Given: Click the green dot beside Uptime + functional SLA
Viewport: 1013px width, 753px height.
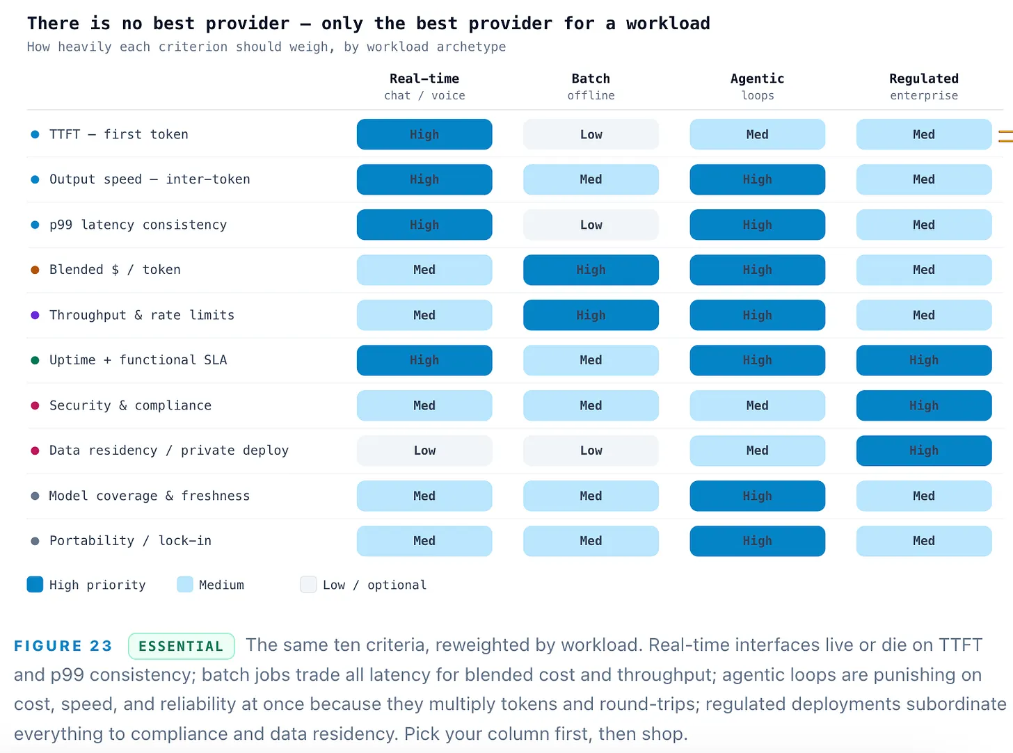Looking at the screenshot, I should [35, 360].
